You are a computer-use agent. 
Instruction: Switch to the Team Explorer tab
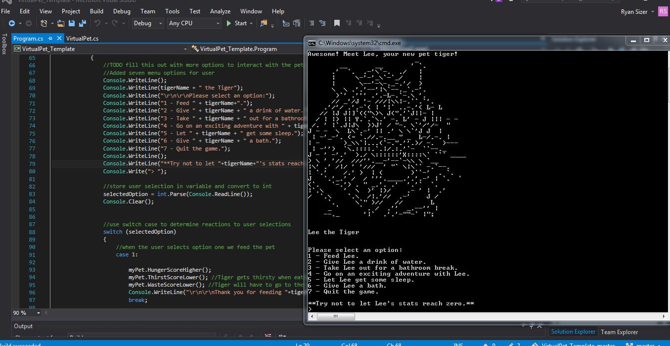(x=620, y=332)
